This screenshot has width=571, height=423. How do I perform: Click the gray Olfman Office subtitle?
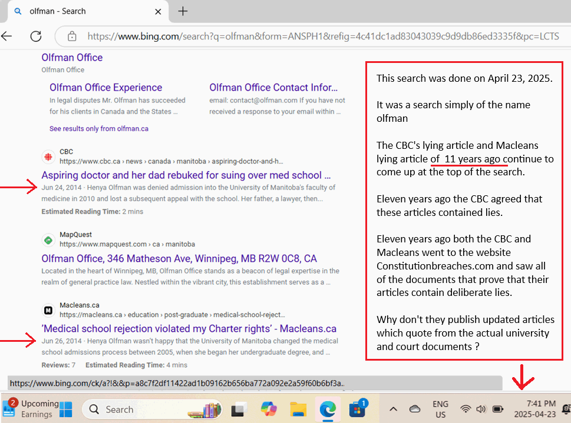coord(62,70)
